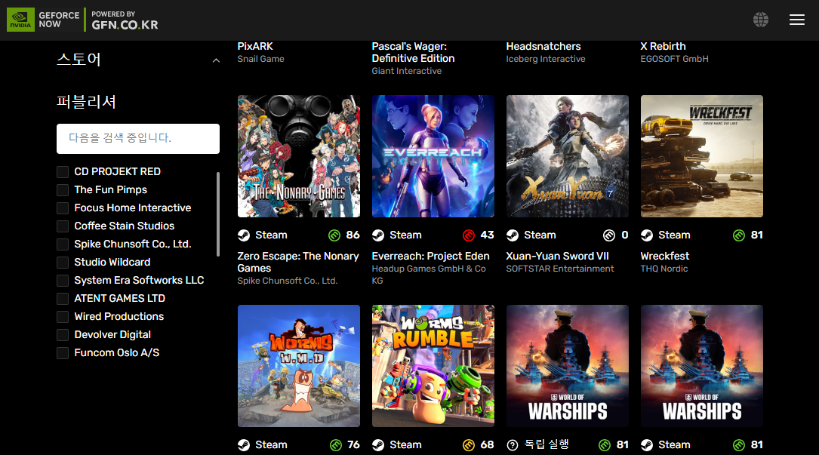The image size is (819, 455).
Task: Click Iceberg Interactive publisher text
Action: pos(545,59)
